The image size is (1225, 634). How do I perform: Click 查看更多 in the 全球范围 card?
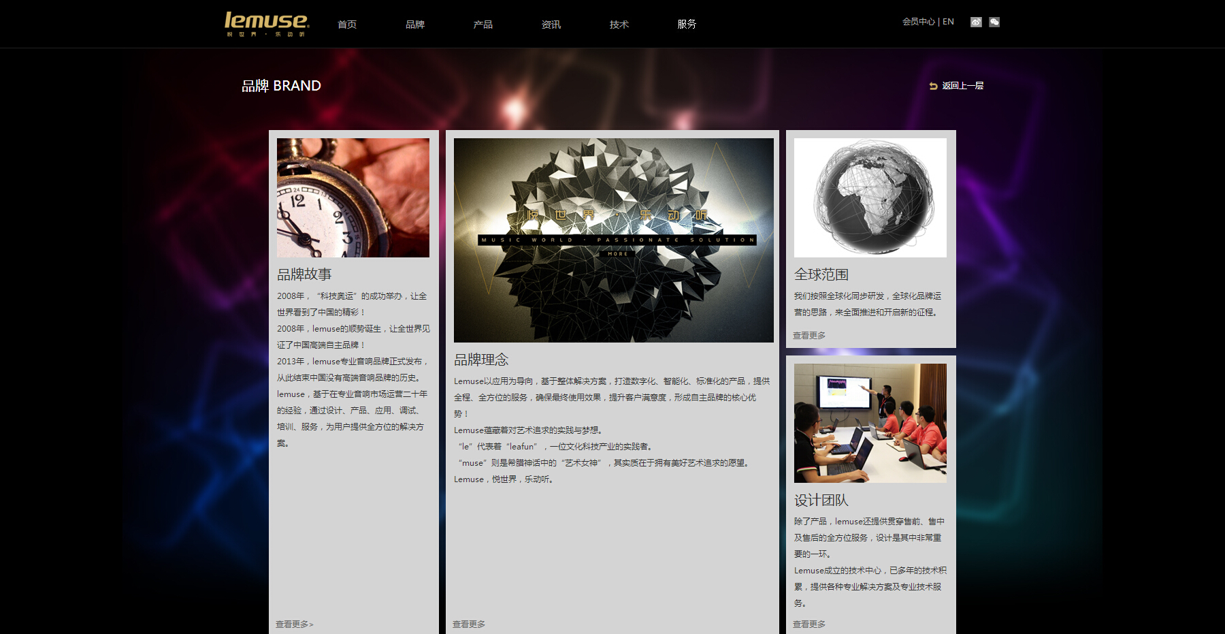[809, 336]
